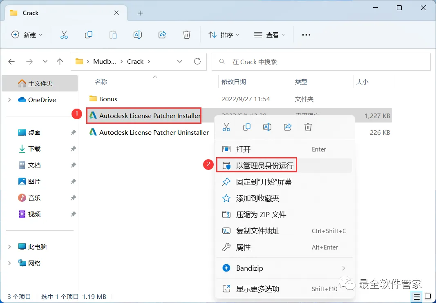This screenshot has height=303, width=436.
Task: Go forward with the forward arrow
Action: pos(29,61)
